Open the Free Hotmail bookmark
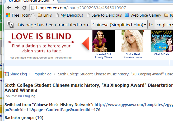173x121 pixels. click(x=20, y=15)
